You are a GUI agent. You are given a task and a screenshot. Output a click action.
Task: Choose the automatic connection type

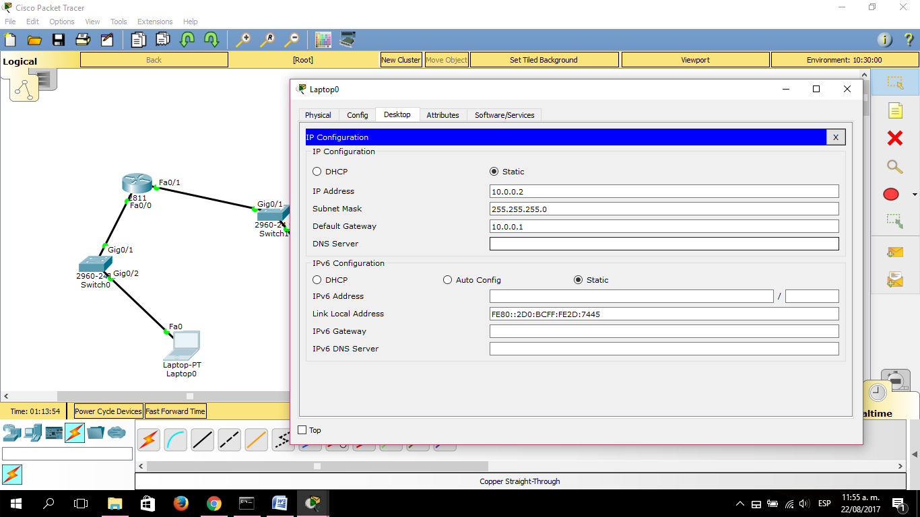pos(149,440)
